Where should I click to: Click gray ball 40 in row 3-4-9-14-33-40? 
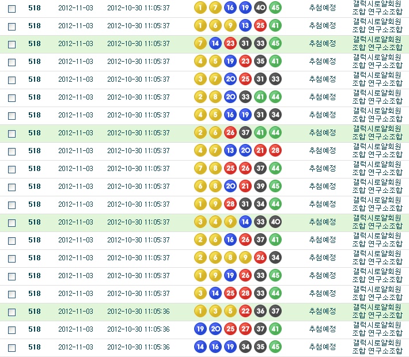tap(275, 222)
